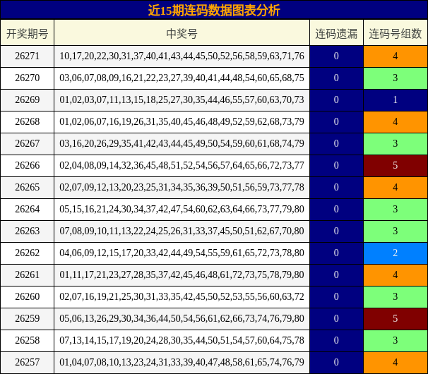This screenshot has height=374, width=428.
Task: Click 连码遗漏 value 0 for period 26266
Action: click(x=336, y=165)
